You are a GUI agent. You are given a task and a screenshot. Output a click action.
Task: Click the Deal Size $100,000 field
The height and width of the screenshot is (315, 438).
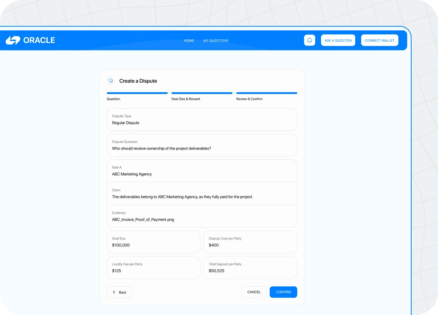tap(153, 242)
